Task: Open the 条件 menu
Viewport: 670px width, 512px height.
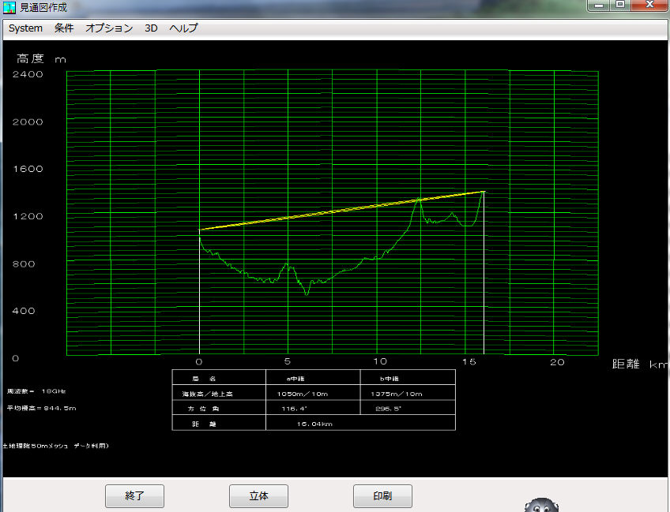Action: tap(64, 28)
